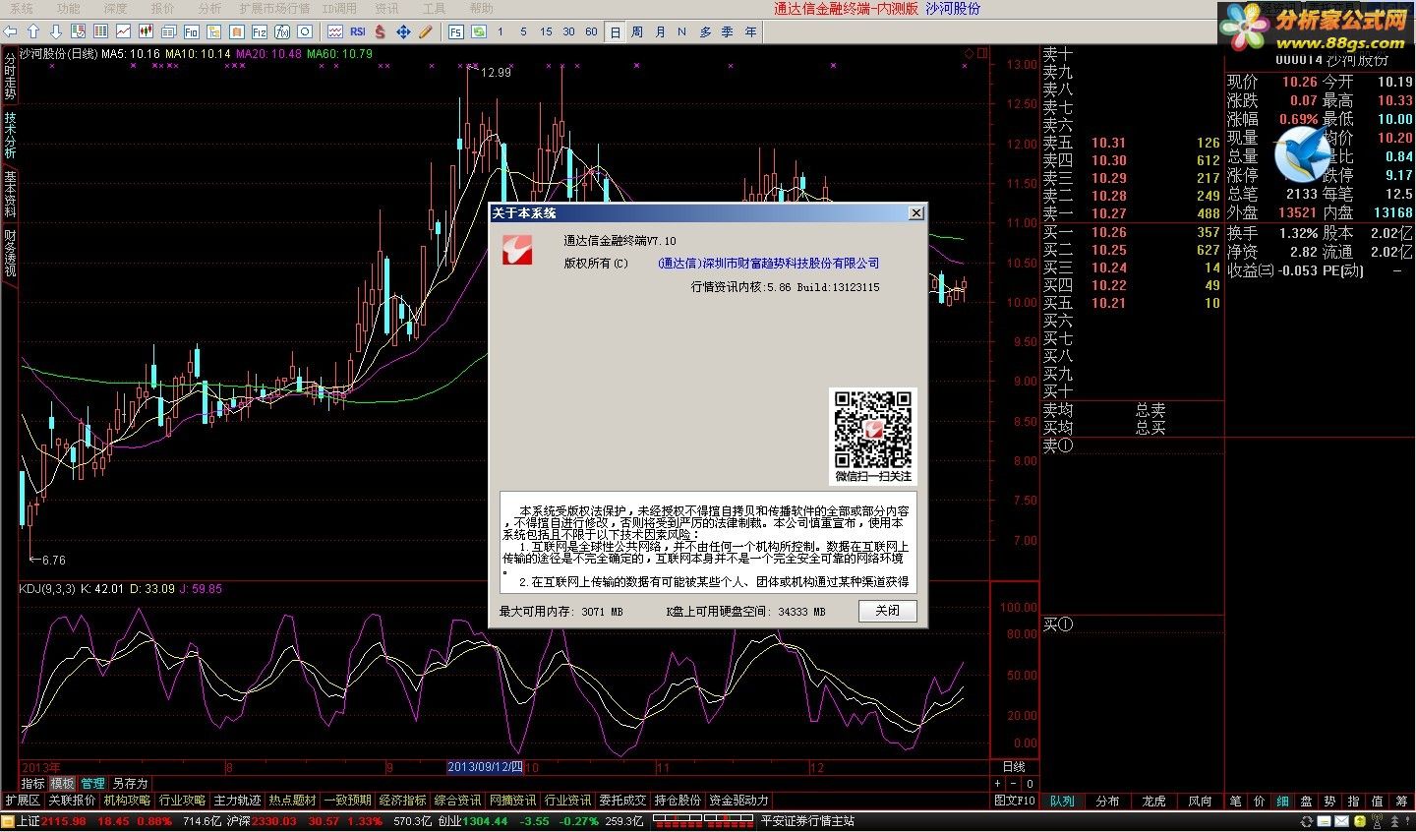This screenshot has height=832, width=1416.
Task: Select the 季 quarterly period button
Action: (728, 31)
